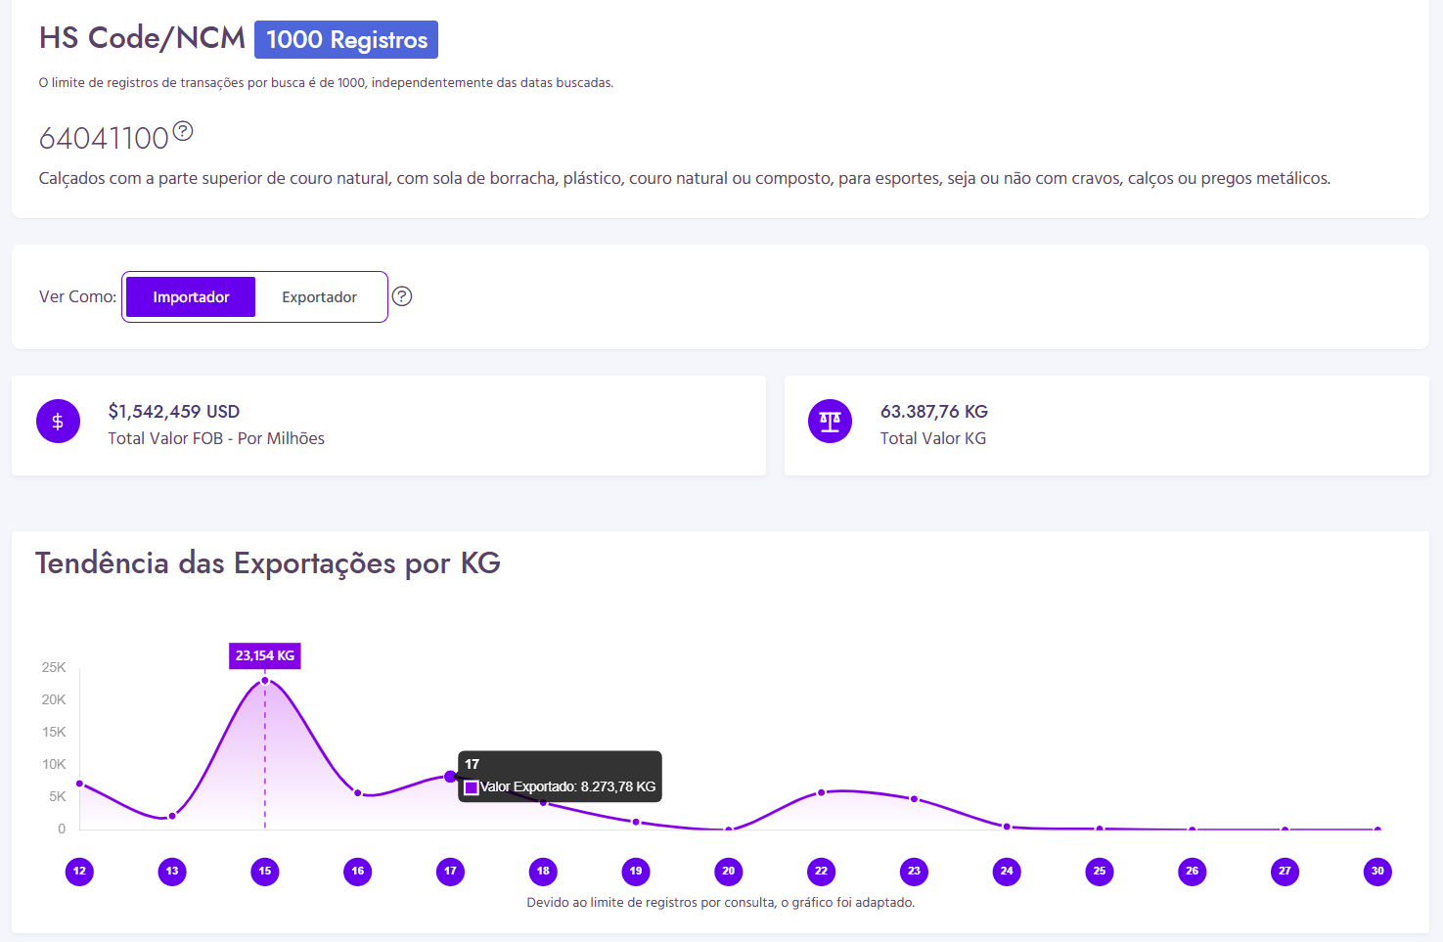This screenshot has height=942, width=1443.
Task: Select Importador view mode
Action: pyautogui.click(x=191, y=297)
